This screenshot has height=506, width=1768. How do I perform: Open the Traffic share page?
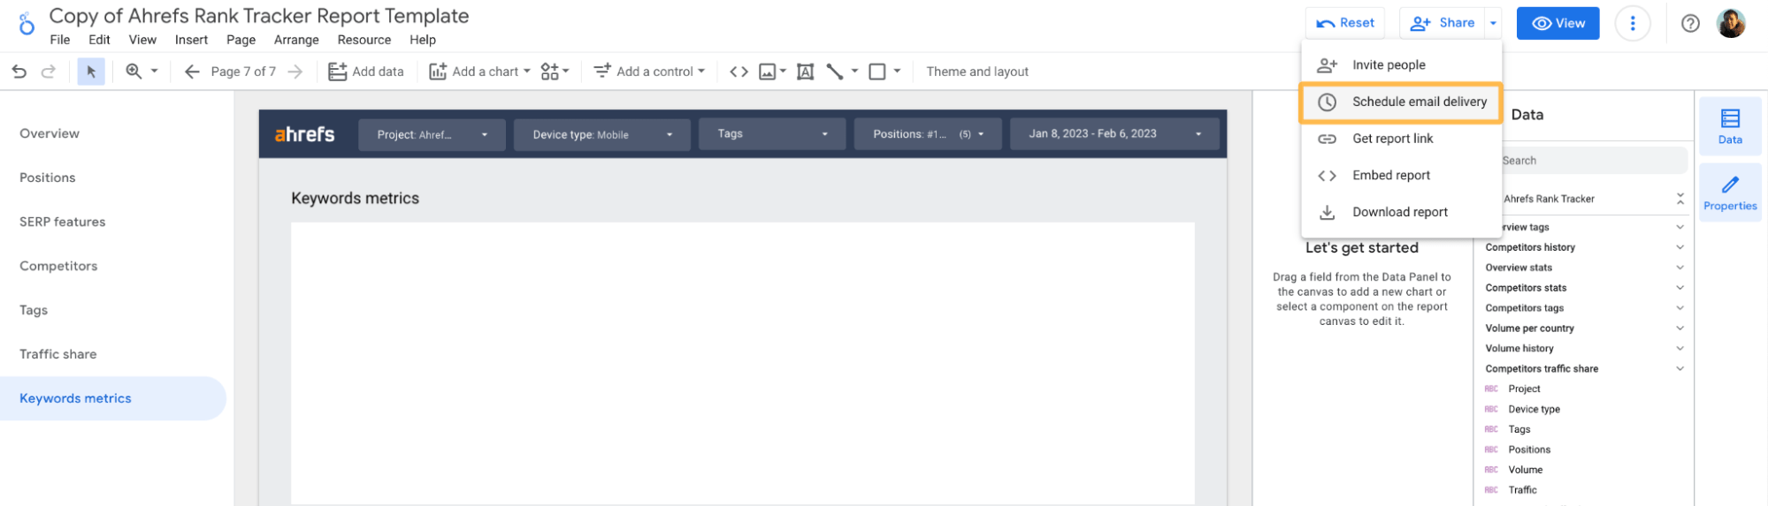tap(58, 354)
